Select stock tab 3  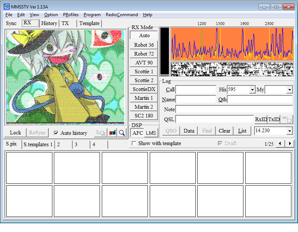click(x=82, y=145)
